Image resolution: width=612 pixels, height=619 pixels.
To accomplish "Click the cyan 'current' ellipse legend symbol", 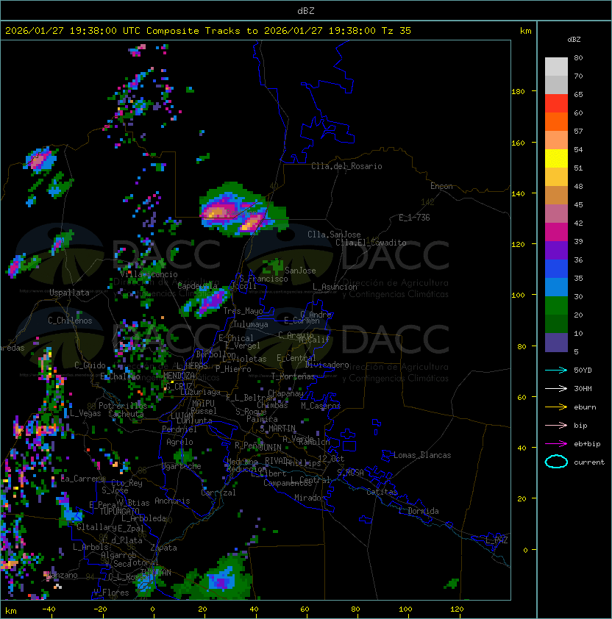I will pos(556,462).
